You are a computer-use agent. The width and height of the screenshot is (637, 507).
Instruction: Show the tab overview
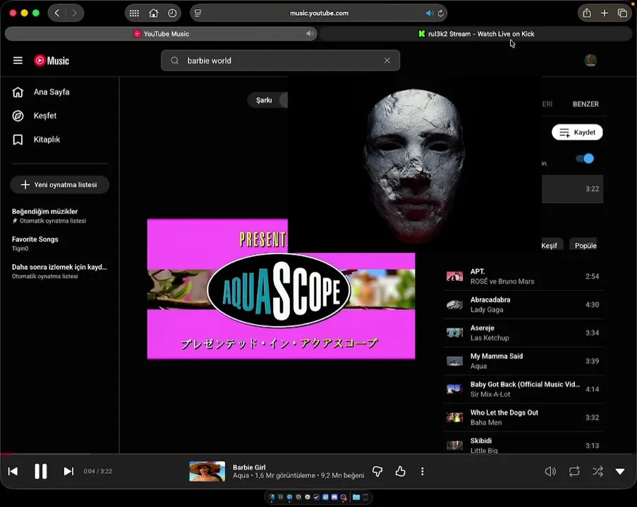click(x=622, y=13)
